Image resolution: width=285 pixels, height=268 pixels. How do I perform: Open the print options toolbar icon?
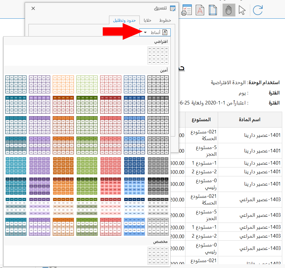coord(187,10)
